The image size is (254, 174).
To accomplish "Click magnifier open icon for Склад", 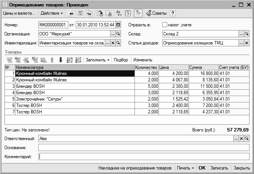I will [x=246, y=34].
